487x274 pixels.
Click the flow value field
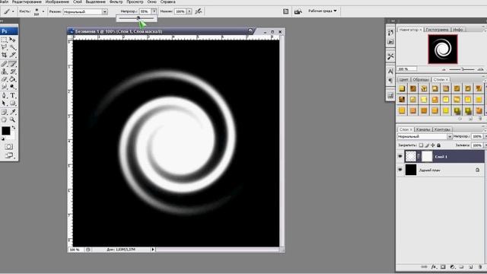point(180,11)
